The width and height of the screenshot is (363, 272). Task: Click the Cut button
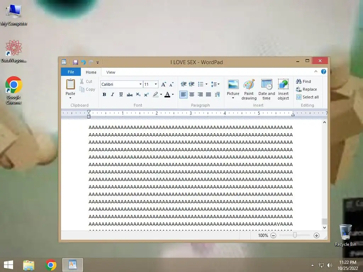point(86,81)
